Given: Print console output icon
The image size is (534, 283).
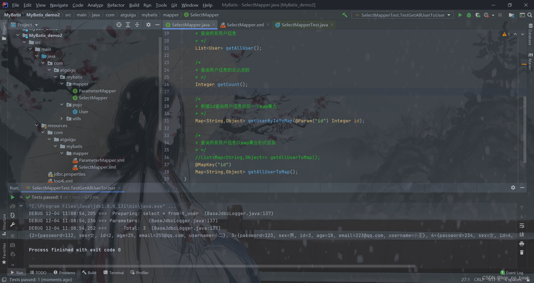Looking at the screenshot, I should pyautogui.click(x=522, y=244).
